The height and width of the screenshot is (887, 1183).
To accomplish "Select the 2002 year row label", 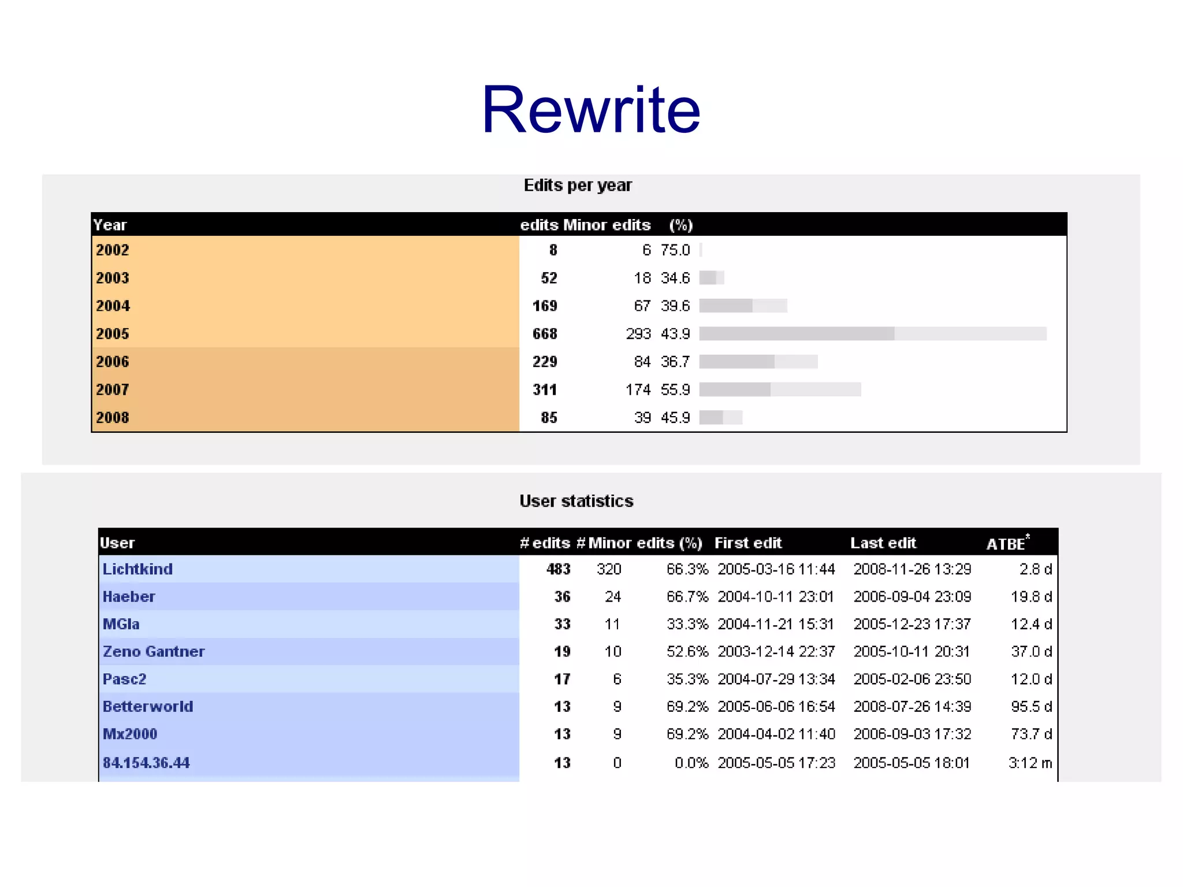I will [x=113, y=250].
